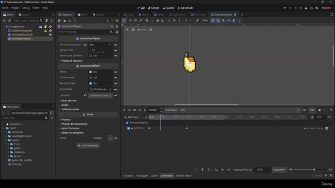Click the filter tracks icon in the animation bottom bar
Viewport: 335px width, 188px height.
[x=203, y=170]
